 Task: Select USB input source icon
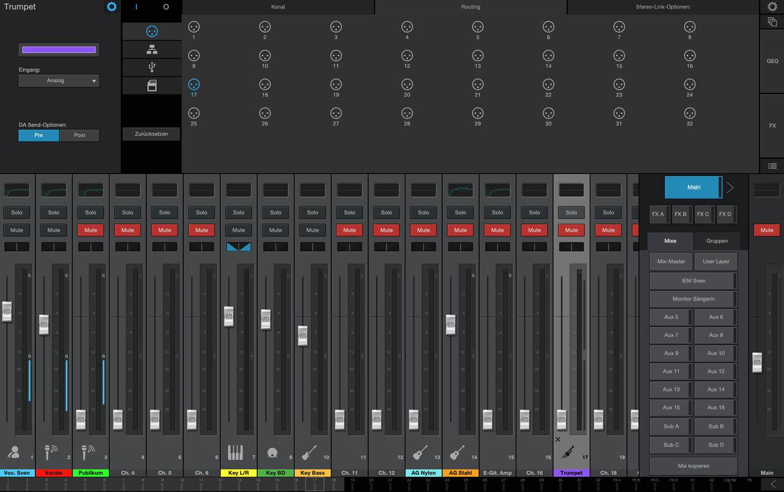(x=152, y=67)
